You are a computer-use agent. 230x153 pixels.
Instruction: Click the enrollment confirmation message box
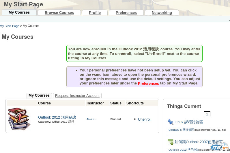coord(134,53)
